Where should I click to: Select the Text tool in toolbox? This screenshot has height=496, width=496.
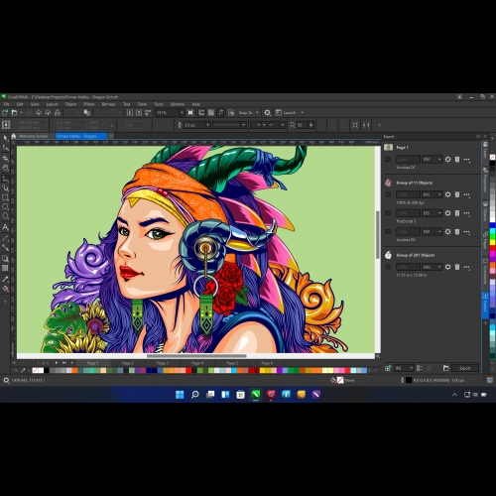(x=5, y=227)
